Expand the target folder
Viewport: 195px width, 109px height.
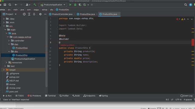pyautogui.click(x=4, y=70)
